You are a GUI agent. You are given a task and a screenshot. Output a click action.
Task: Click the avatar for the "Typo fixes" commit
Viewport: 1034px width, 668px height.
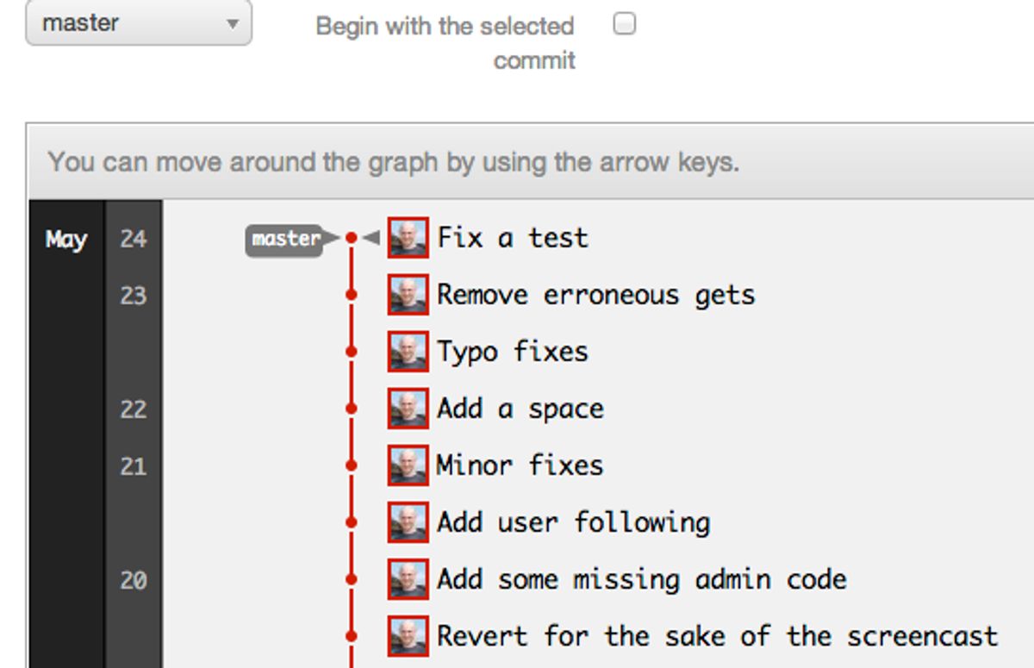(406, 351)
